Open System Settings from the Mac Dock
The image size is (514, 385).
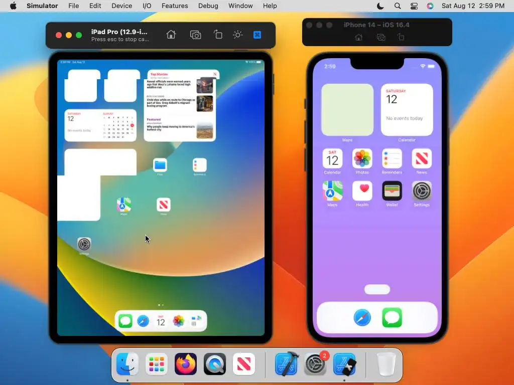tap(315, 364)
